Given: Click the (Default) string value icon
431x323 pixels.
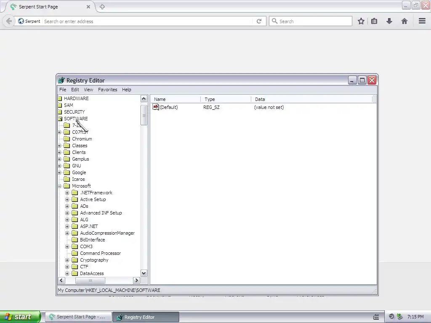Looking at the screenshot, I should [156, 107].
